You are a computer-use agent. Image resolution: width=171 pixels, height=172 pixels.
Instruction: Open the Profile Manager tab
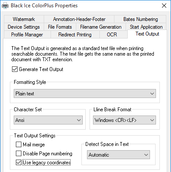[x=27, y=35]
